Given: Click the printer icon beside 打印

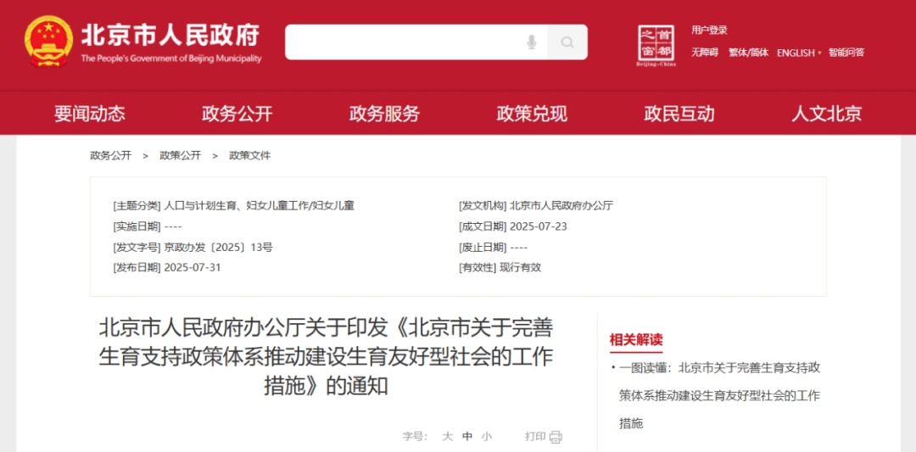Looking at the screenshot, I should point(556,437).
